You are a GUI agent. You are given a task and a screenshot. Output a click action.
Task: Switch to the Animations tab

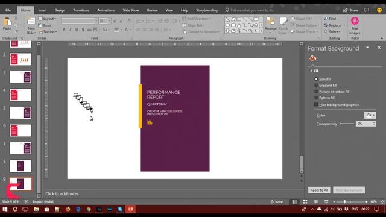tap(106, 10)
